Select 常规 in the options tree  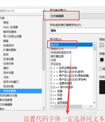coord(6,23)
